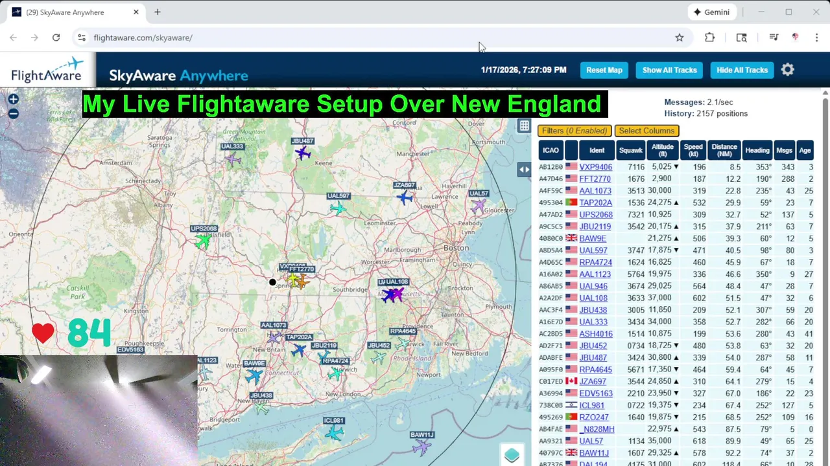This screenshot has width=830, height=466.
Task: Select the UPS2068 aircraft icon on map
Action: [x=204, y=241]
